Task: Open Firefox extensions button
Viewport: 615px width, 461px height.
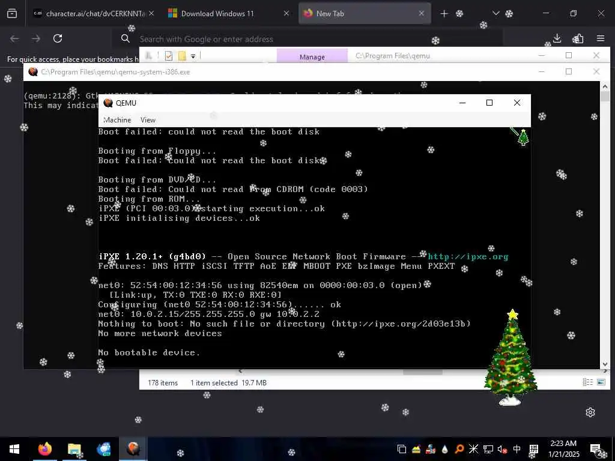Action: 578,38
